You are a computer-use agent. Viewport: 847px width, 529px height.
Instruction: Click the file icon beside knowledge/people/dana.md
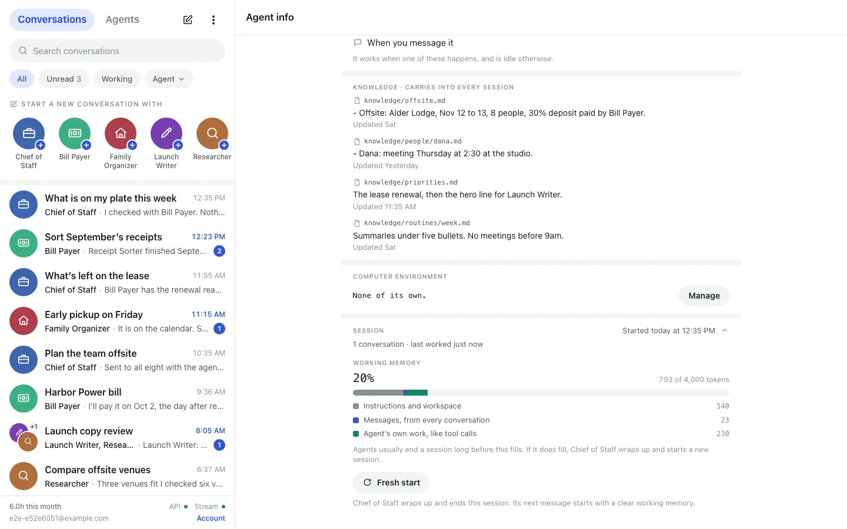[357, 142]
